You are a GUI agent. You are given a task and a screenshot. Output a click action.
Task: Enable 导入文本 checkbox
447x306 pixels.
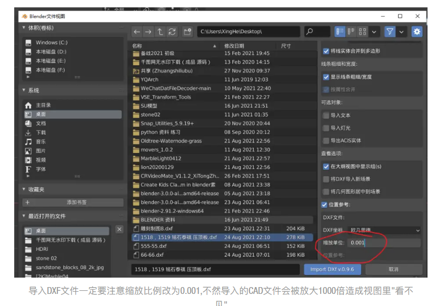pyautogui.click(x=326, y=116)
